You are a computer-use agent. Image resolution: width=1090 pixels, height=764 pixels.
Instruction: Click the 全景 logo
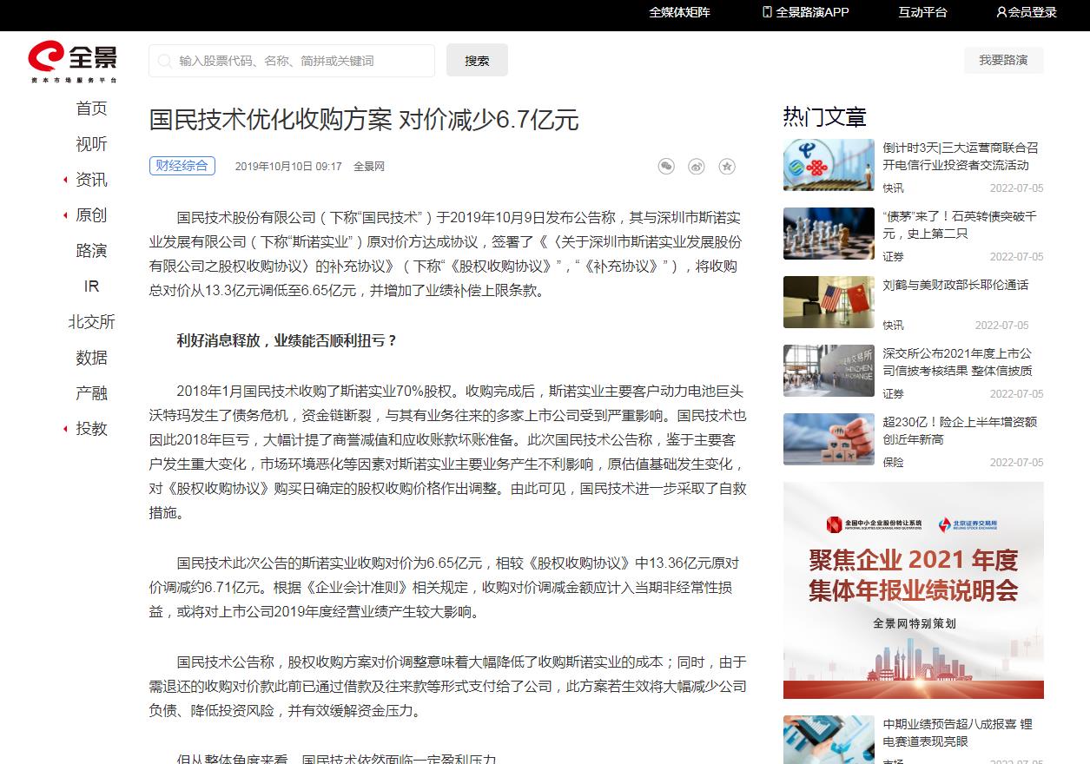(72, 61)
